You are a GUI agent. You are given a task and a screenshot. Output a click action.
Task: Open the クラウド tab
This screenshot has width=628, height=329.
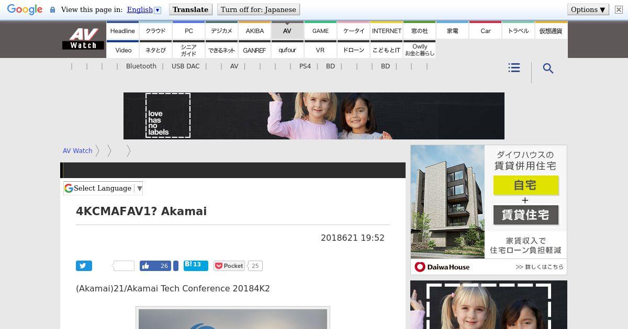155,30
